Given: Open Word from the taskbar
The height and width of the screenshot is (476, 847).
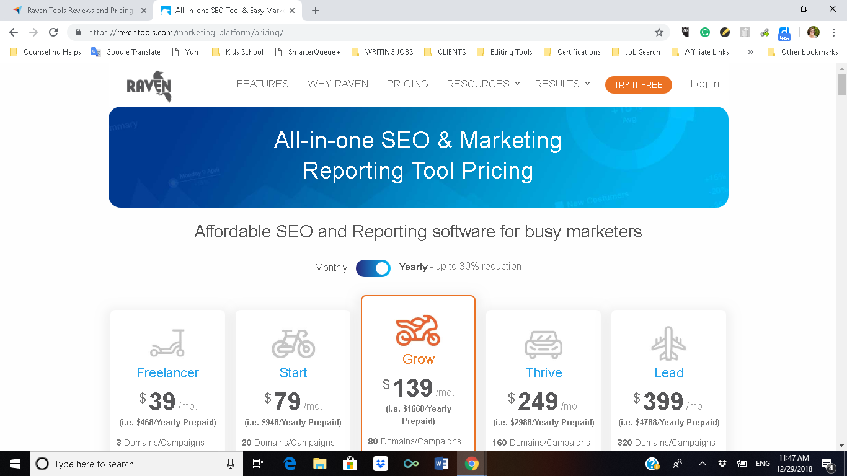Looking at the screenshot, I should click(x=441, y=464).
